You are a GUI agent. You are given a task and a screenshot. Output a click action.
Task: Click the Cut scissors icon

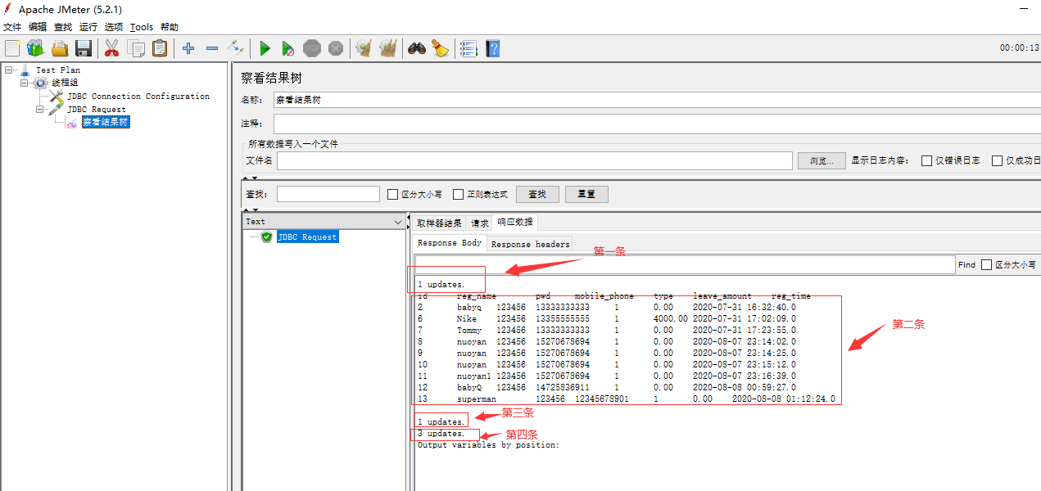coord(112,48)
